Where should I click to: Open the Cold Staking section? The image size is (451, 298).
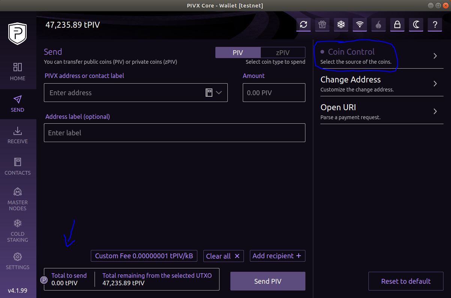(x=18, y=231)
